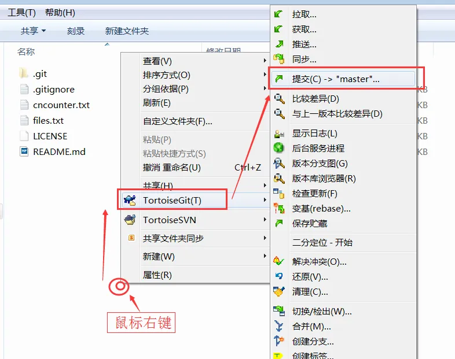This screenshot has width=455, height=359.
Task: Open the 共享 toolbar dropdown
Action: (x=34, y=31)
